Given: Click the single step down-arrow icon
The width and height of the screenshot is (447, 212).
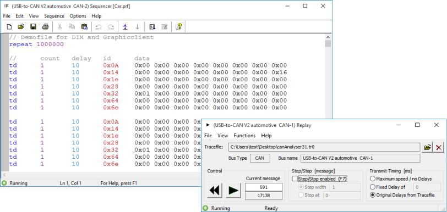Looking at the screenshot, I should tap(137, 27).
